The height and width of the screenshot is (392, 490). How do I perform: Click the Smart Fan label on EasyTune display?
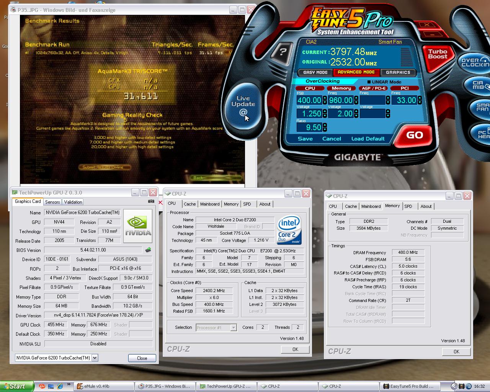pyautogui.click(x=390, y=42)
